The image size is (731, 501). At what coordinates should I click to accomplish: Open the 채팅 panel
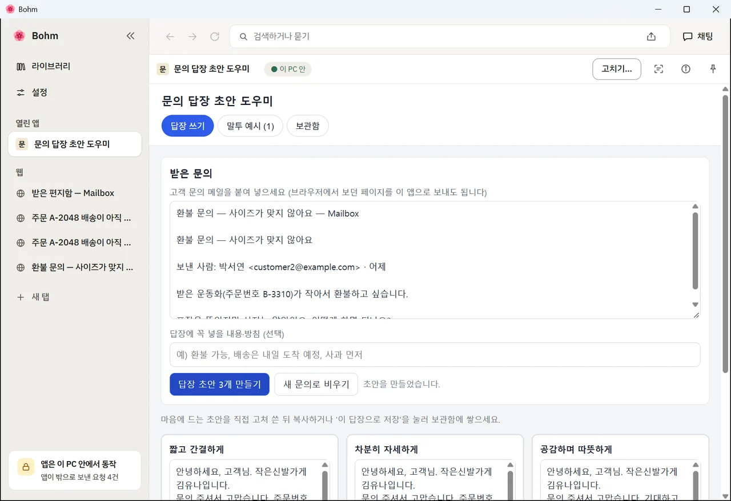pos(698,37)
